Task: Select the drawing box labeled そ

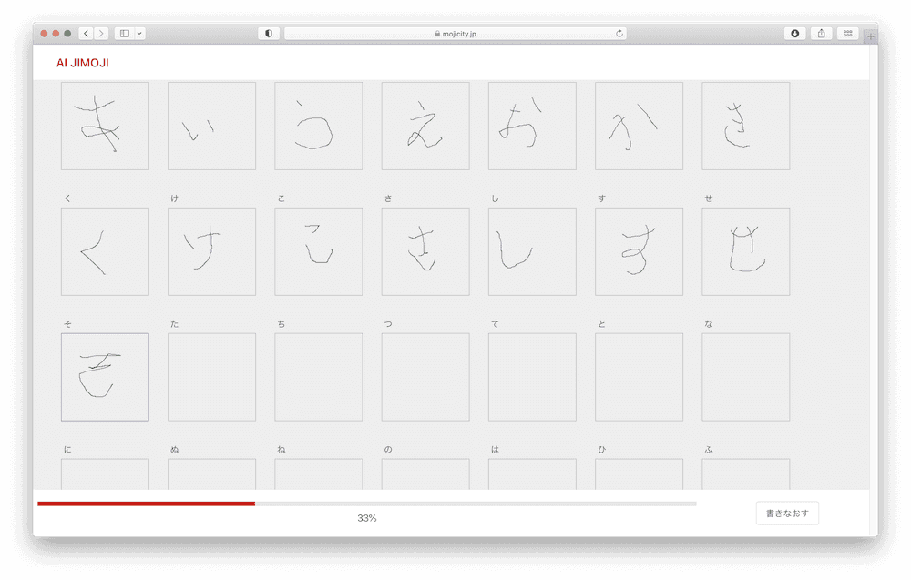Action: 105,377
